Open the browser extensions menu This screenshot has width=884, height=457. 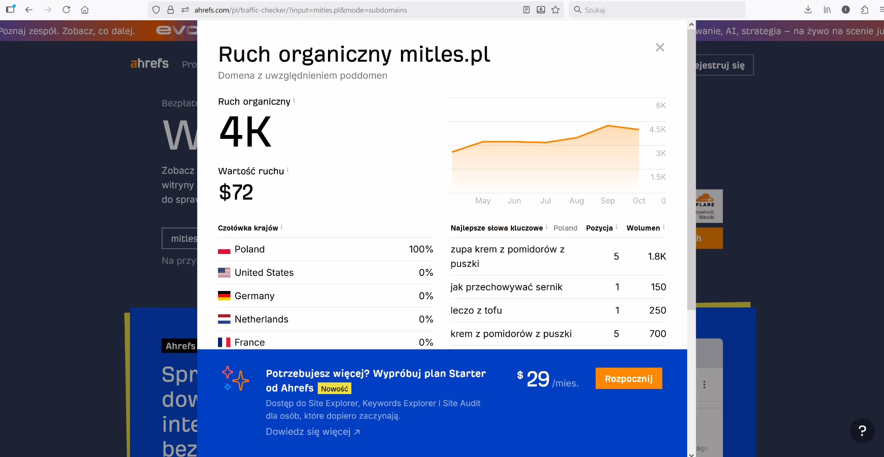click(865, 9)
